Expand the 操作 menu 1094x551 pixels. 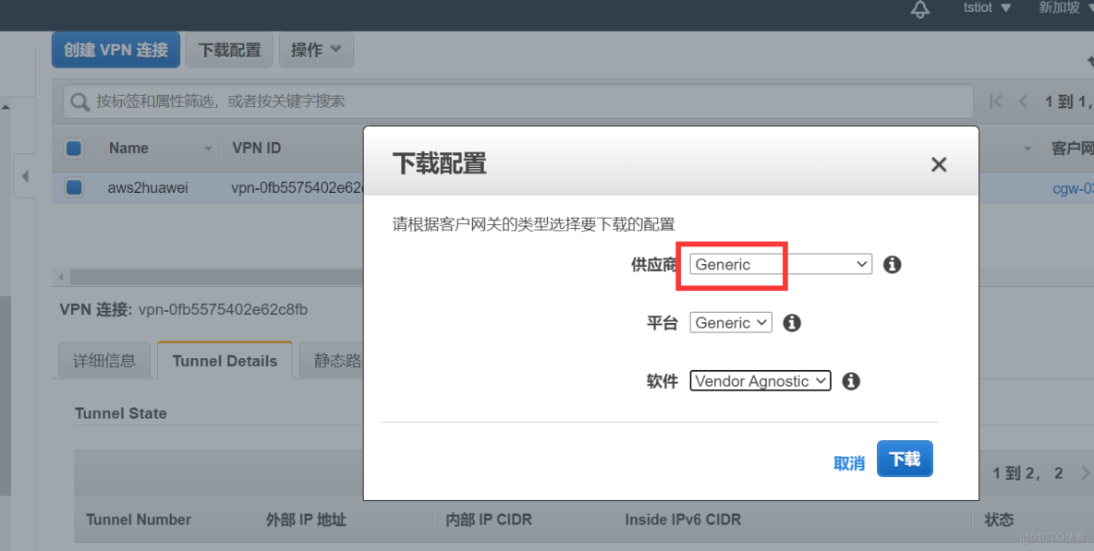point(316,50)
